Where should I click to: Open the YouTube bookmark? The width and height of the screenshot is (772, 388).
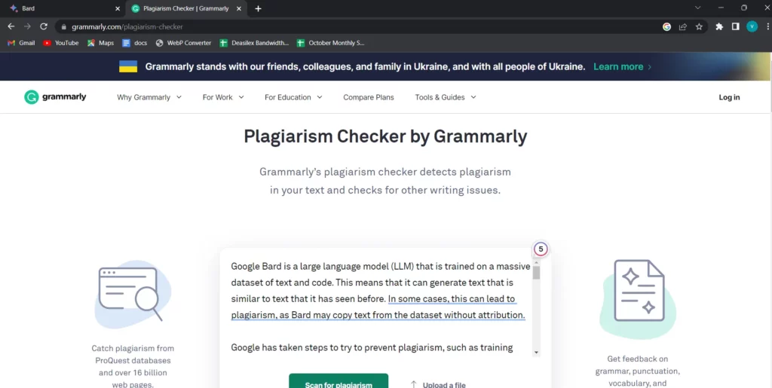click(x=61, y=43)
